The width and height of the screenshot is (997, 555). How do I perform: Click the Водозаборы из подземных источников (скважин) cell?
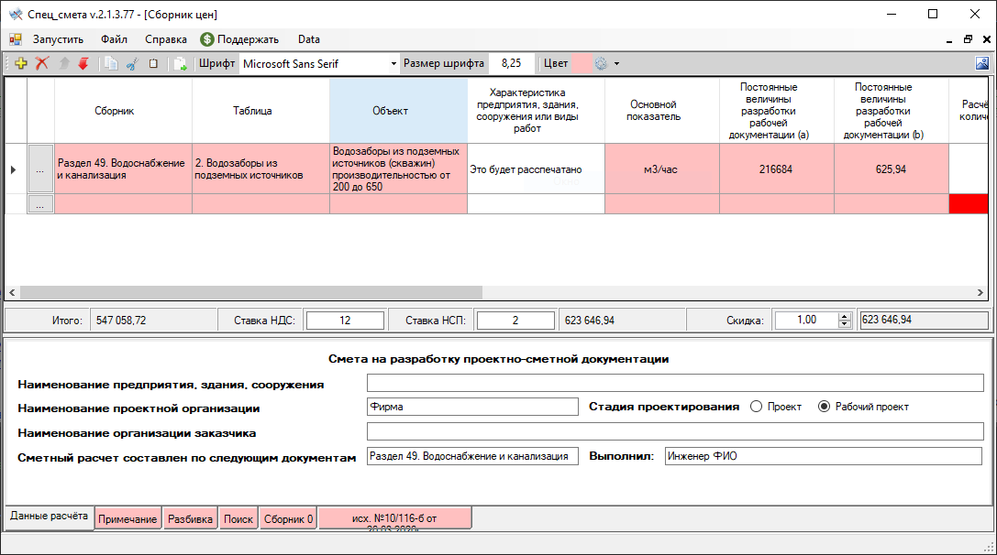click(399, 169)
